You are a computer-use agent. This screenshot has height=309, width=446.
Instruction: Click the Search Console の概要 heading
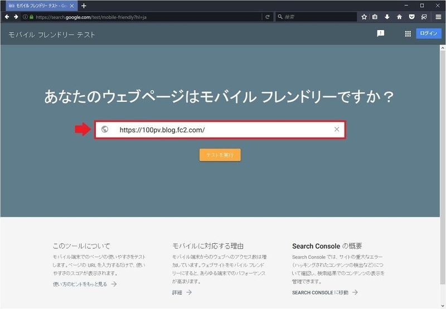click(x=327, y=246)
